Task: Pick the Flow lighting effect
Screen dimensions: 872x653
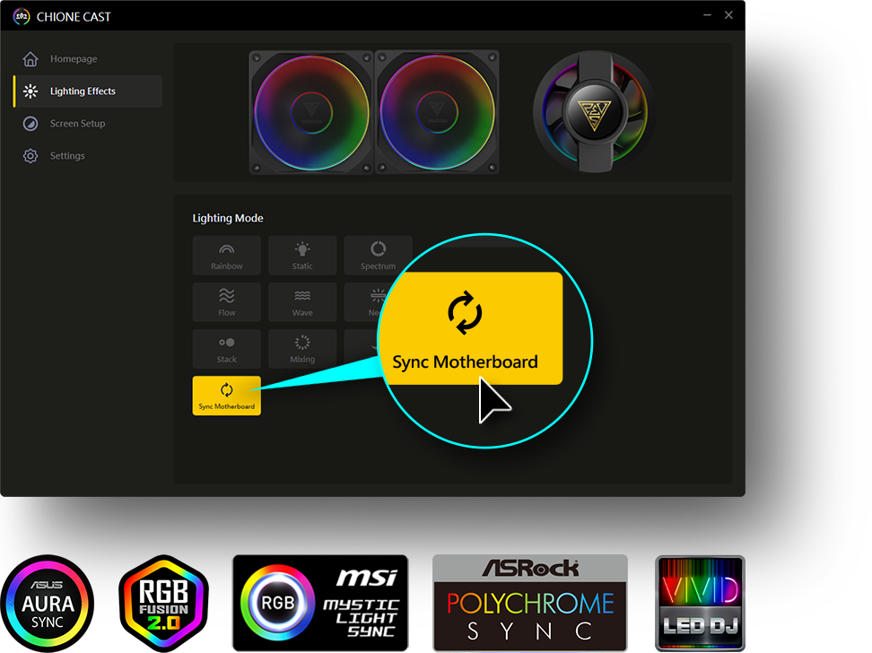Action: (x=227, y=301)
